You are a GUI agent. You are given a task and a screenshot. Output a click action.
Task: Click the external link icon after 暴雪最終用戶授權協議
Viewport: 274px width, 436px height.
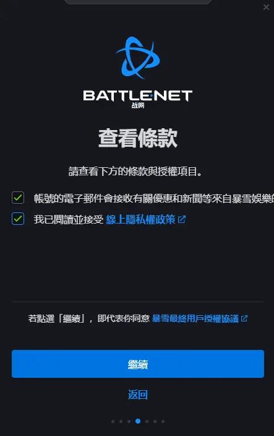(x=244, y=318)
